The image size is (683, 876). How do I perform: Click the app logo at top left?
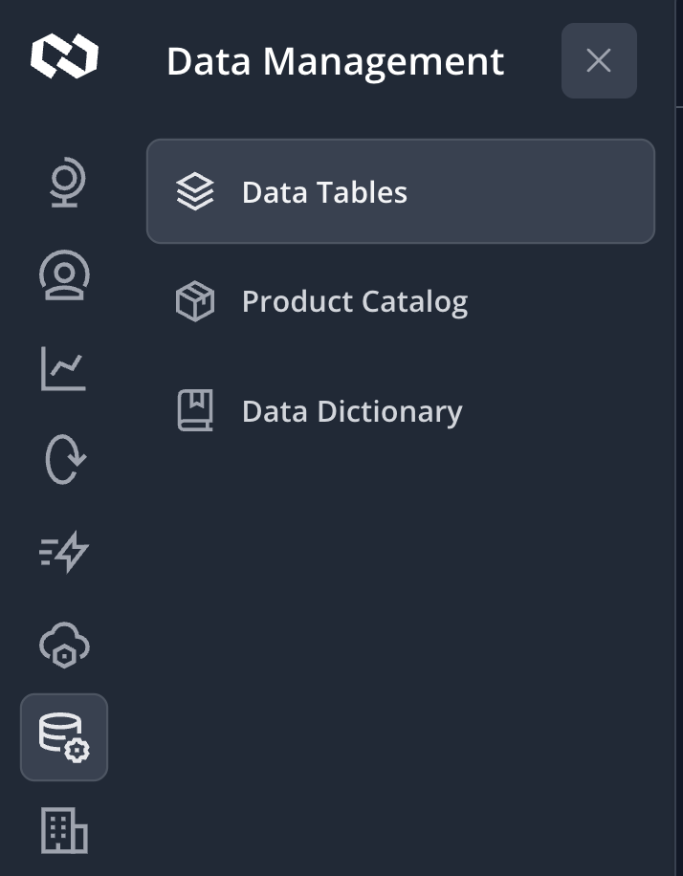click(64, 55)
